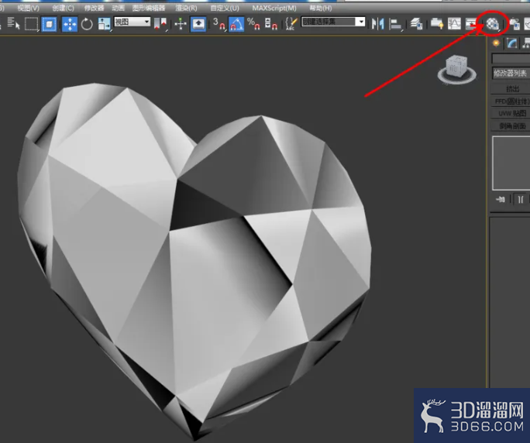530x443 pixels.
Task: Toggle Show End Result button
Action: tap(520, 199)
